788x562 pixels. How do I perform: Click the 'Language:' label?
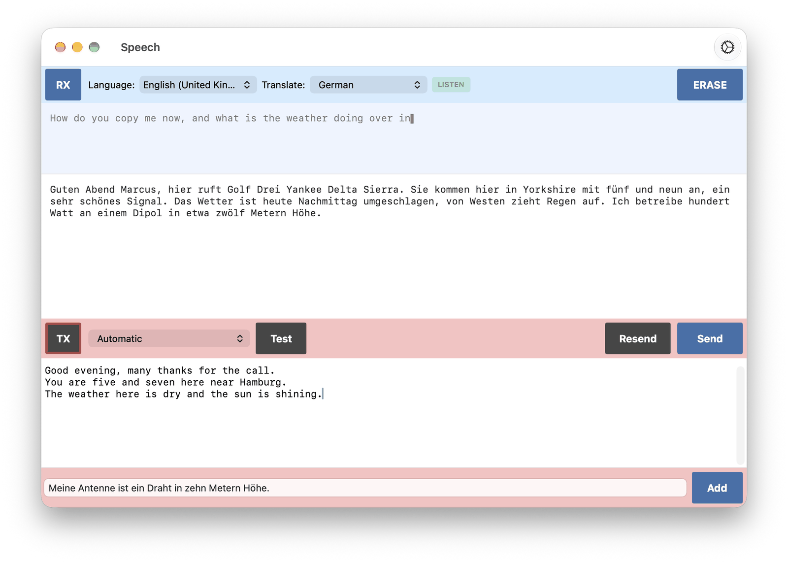pos(111,85)
